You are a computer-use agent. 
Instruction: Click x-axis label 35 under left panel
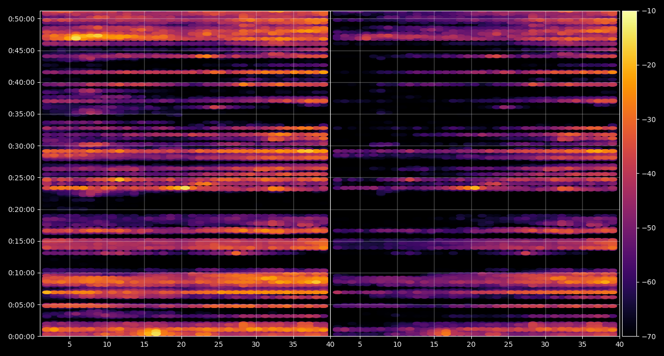pos(293,345)
